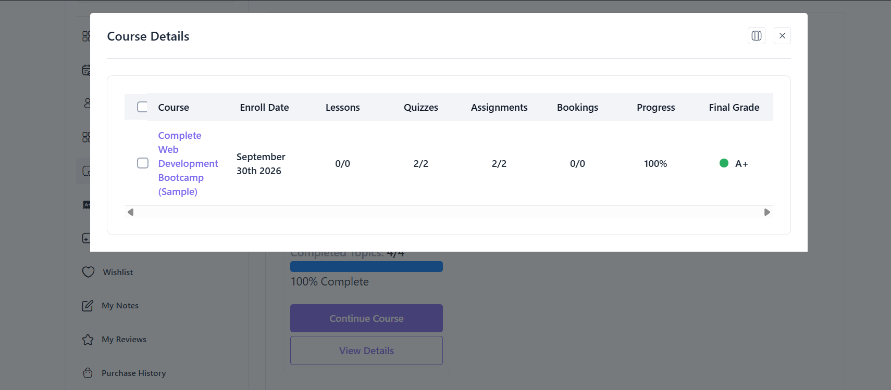Click the Quizzes column header
891x390 pixels.
420,107
